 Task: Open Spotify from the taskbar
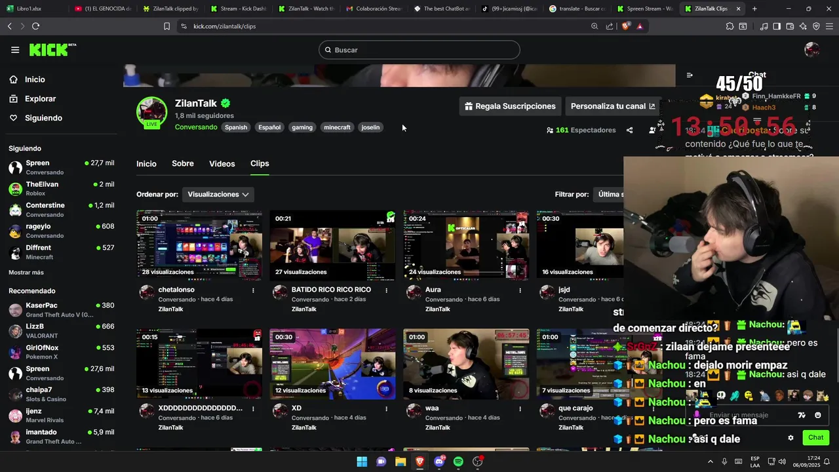coord(458,462)
